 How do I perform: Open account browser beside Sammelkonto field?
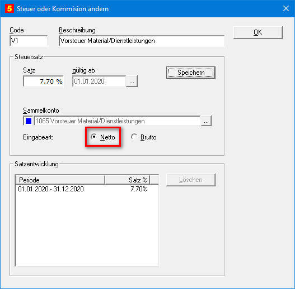(206, 121)
